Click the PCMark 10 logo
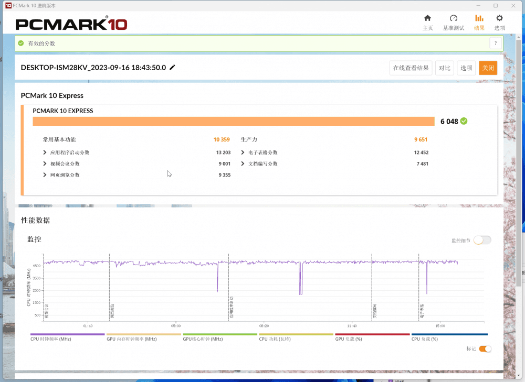 (x=71, y=24)
